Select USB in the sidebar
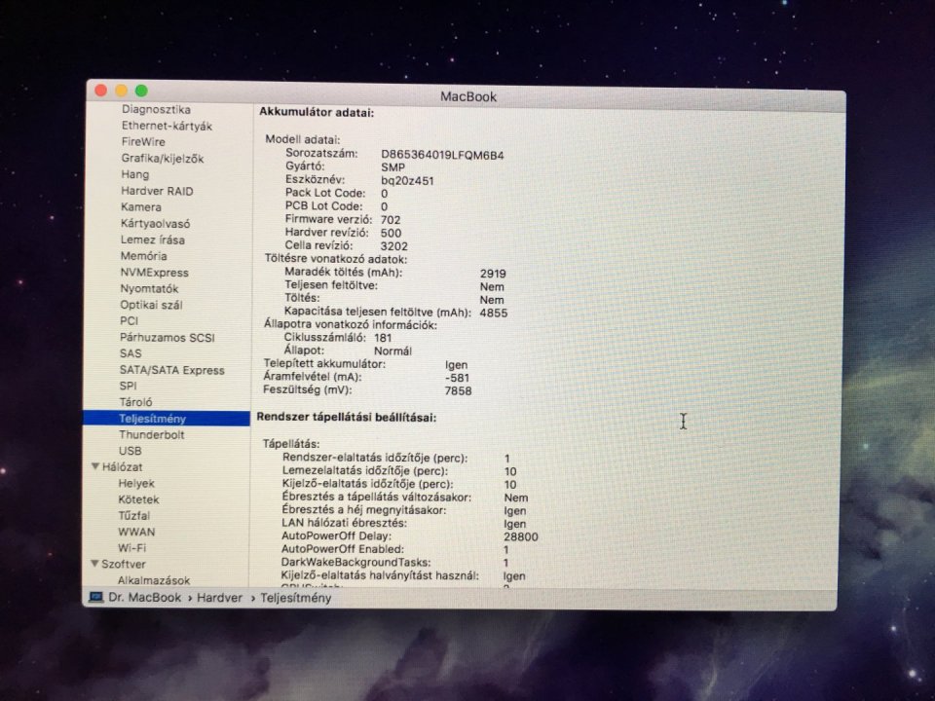Screen dimensions: 935x701 130,451
